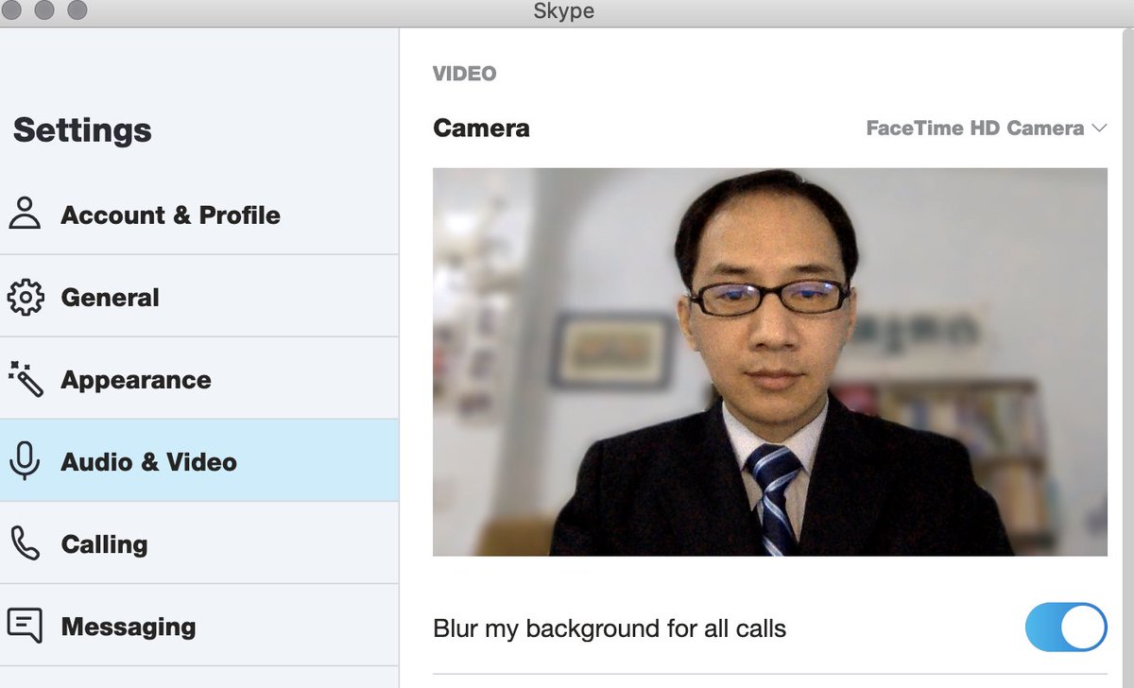
Task: Click the Camera label
Action: coord(481,128)
